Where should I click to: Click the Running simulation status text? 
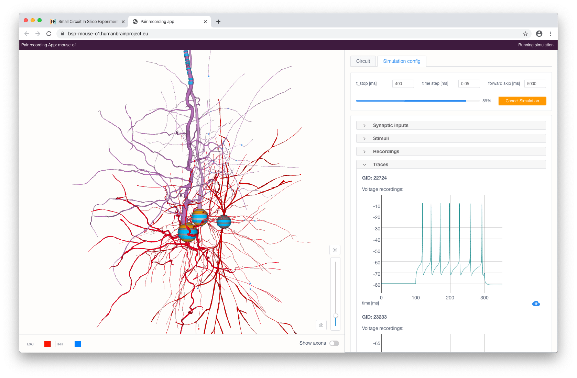pos(536,45)
